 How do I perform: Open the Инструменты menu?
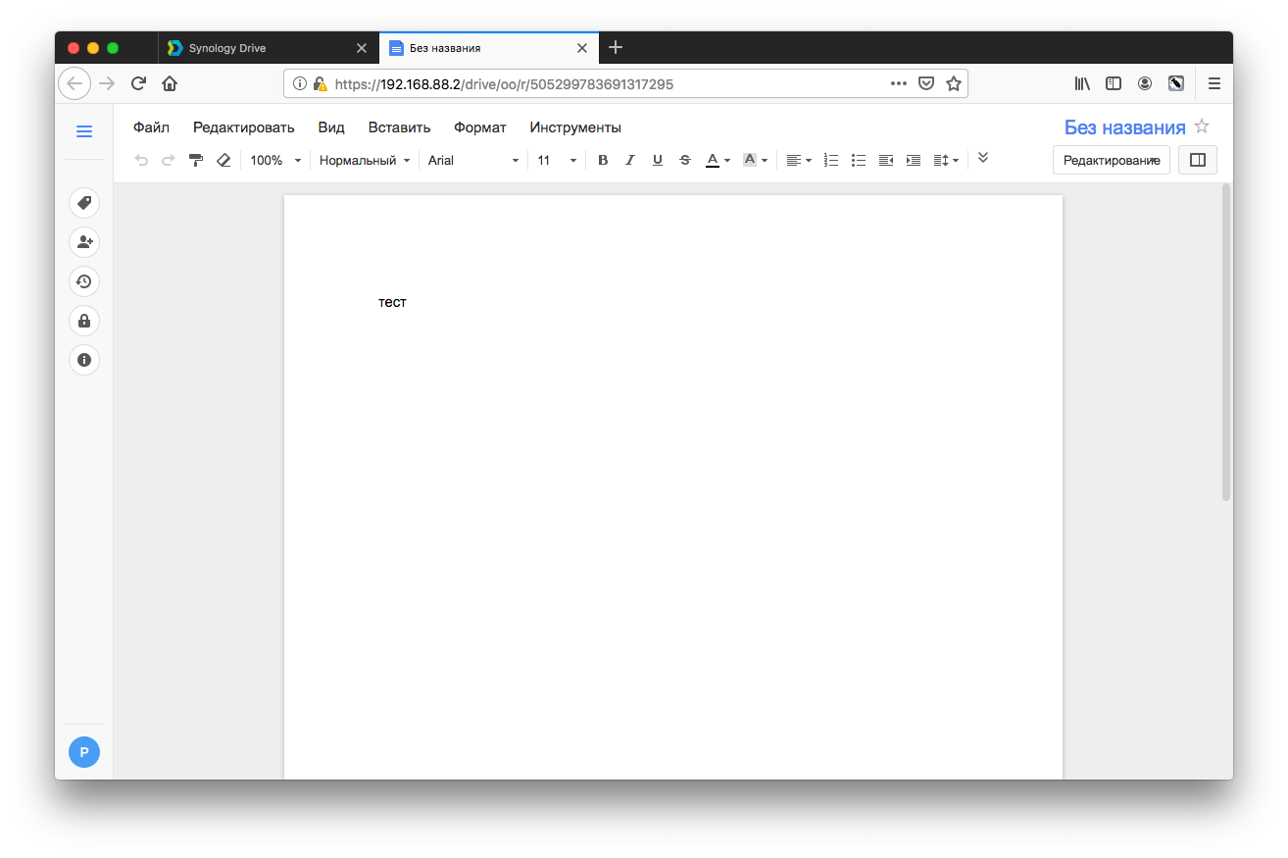[575, 127]
